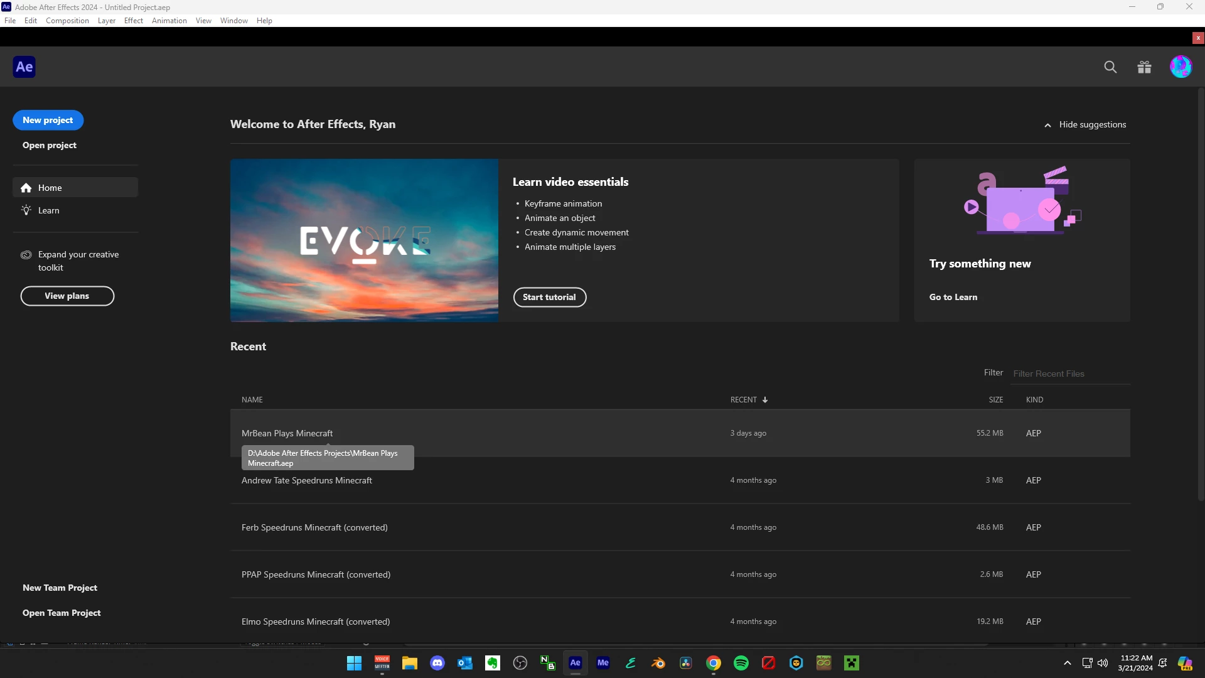Open the Composition menu
1205x678 pixels.
coord(67,21)
